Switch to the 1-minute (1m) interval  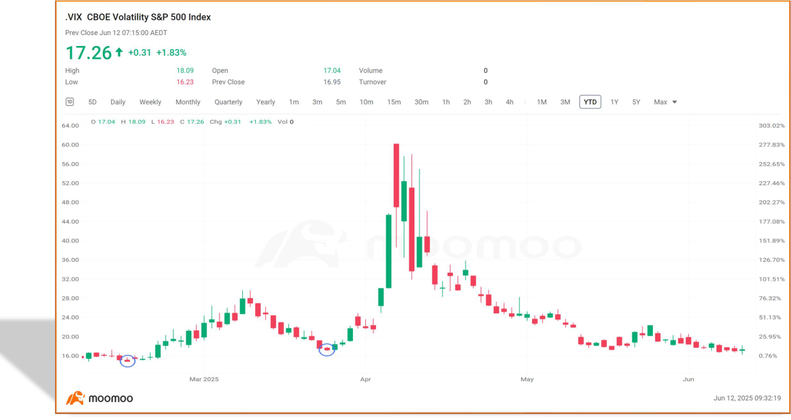[294, 102]
